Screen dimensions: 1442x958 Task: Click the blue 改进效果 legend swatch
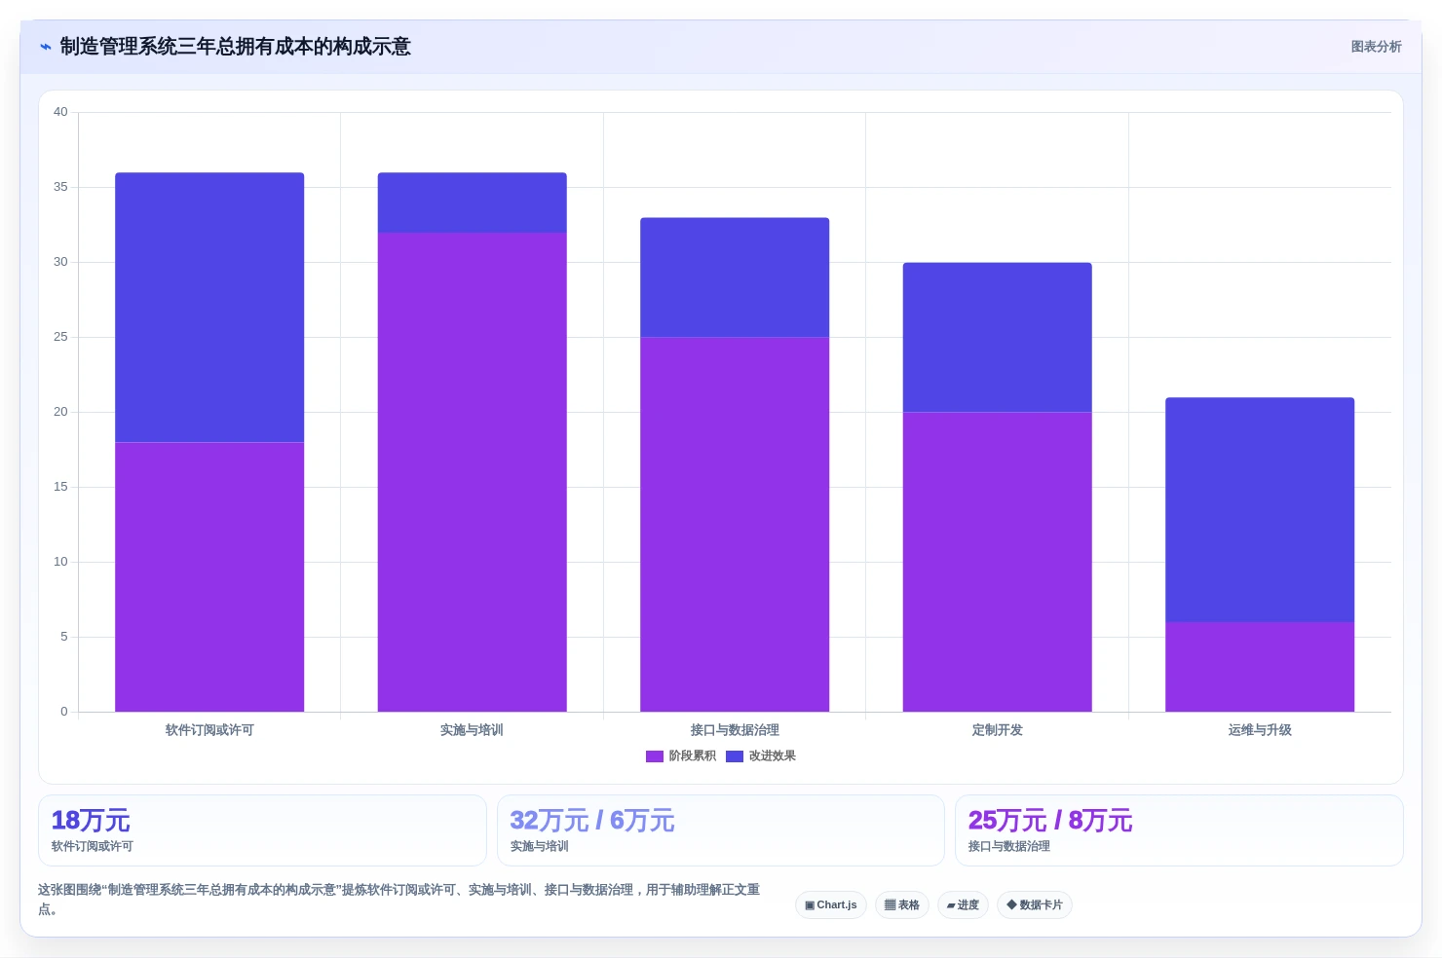(735, 756)
